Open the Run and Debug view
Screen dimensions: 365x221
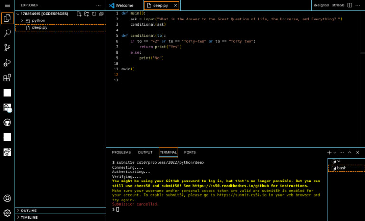tap(7, 63)
